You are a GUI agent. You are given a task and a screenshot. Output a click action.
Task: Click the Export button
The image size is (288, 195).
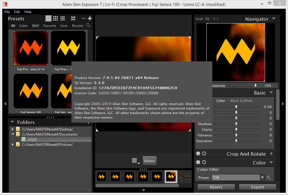[x=257, y=187]
